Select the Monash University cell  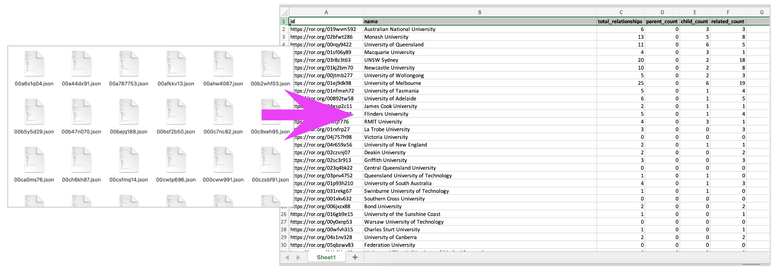tap(480, 37)
